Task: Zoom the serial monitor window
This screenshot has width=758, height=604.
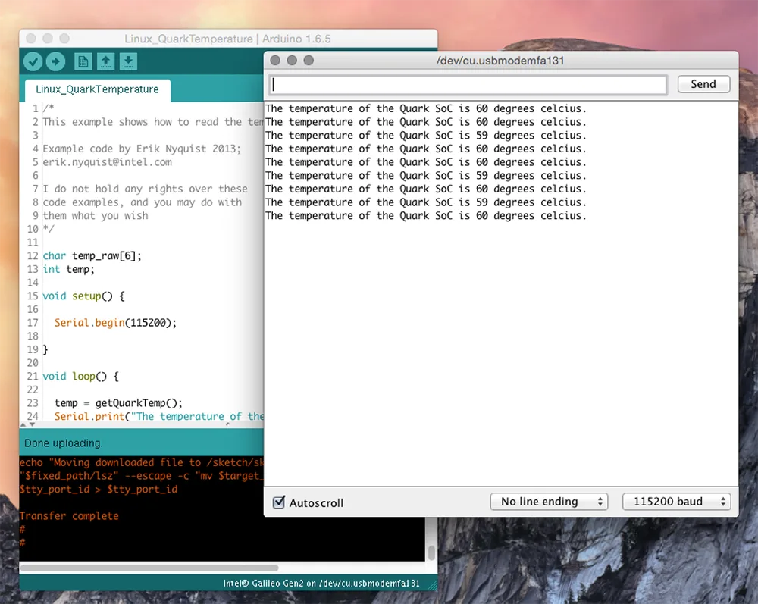Action: (309, 61)
